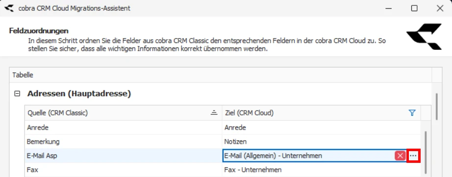Minimize the Migrations-Assistent window
Viewport: 452px width, 177px height.
388,8
